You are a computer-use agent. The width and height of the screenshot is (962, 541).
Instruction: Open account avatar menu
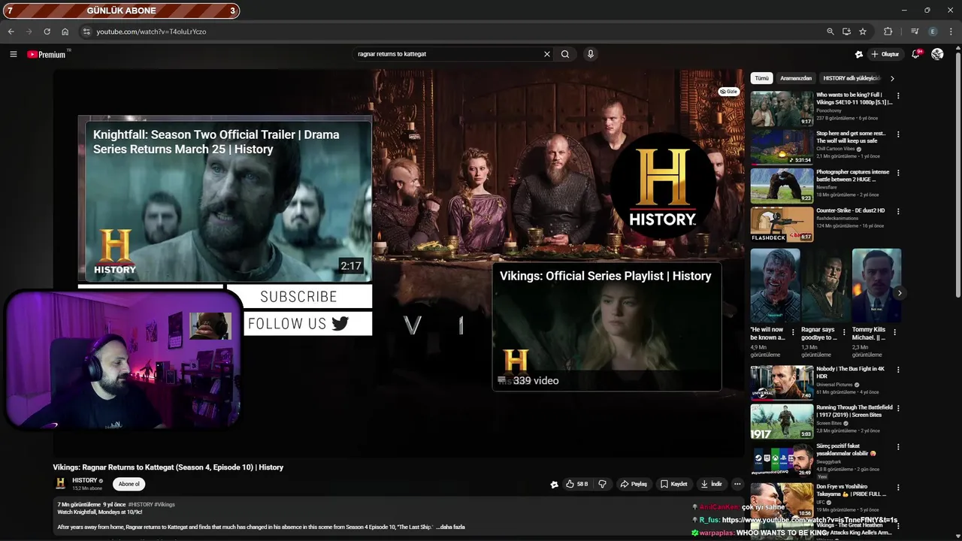[937, 54]
